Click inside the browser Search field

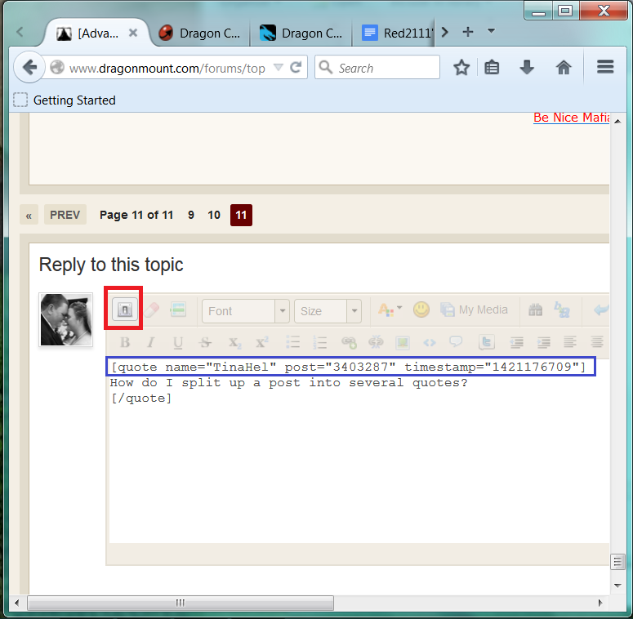[x=384, y=68]
